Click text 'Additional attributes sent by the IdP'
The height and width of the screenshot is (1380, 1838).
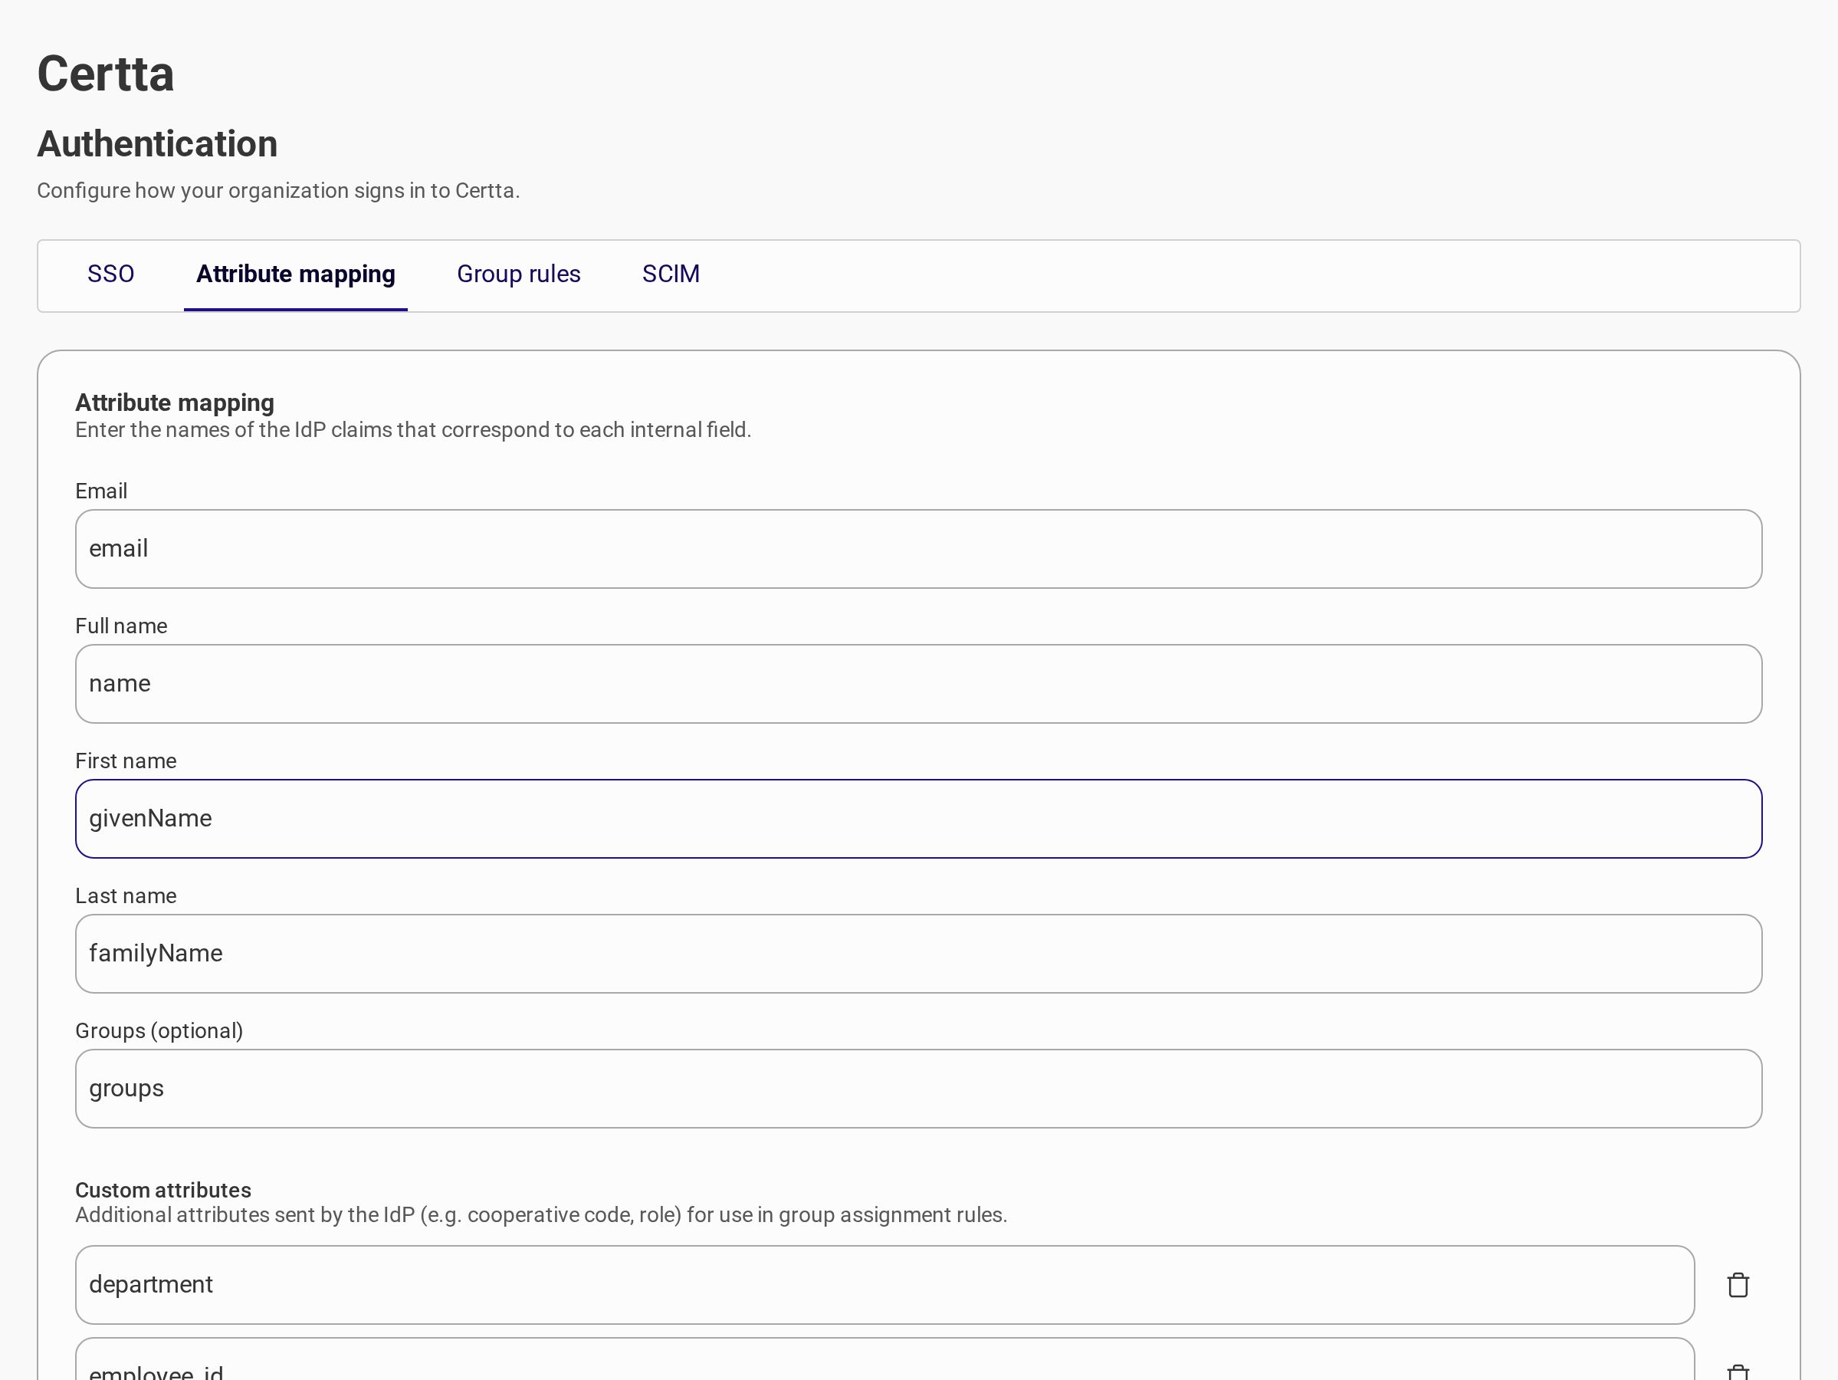[246, 1214]
